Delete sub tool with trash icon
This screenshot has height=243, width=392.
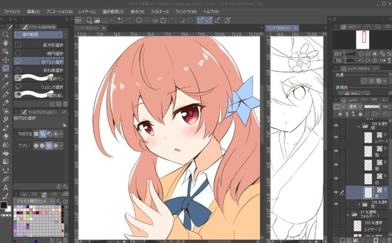pos(65,104)
